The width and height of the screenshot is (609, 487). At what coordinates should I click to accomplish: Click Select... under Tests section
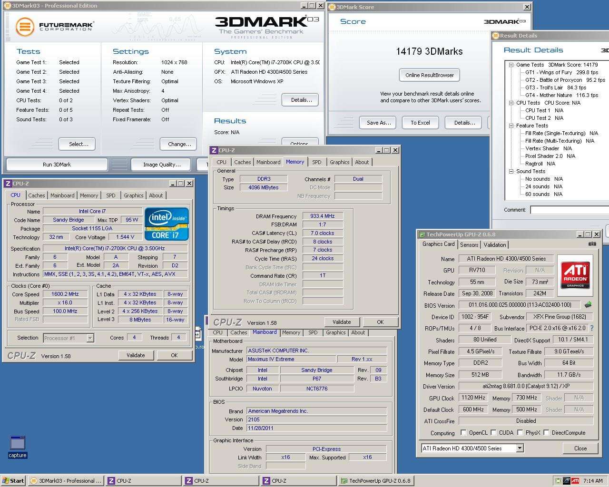[x=77, y=144]
